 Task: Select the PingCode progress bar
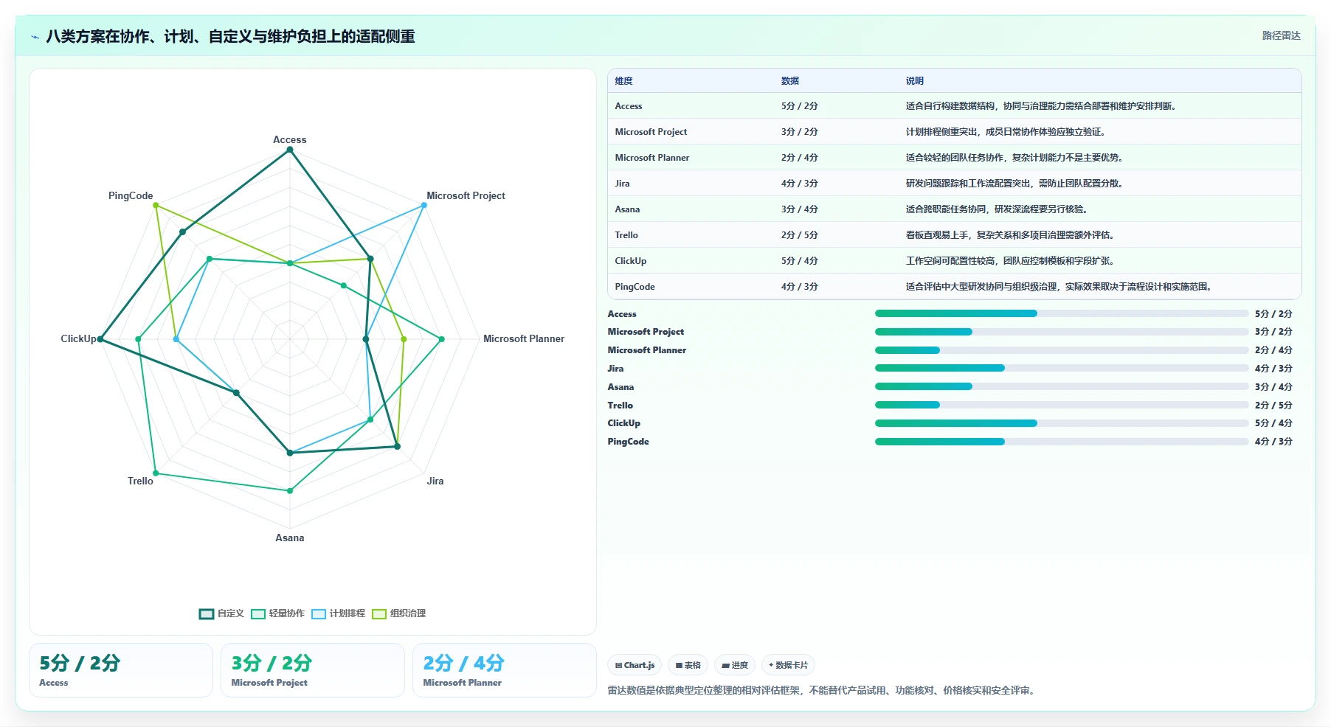point(1061,442)
